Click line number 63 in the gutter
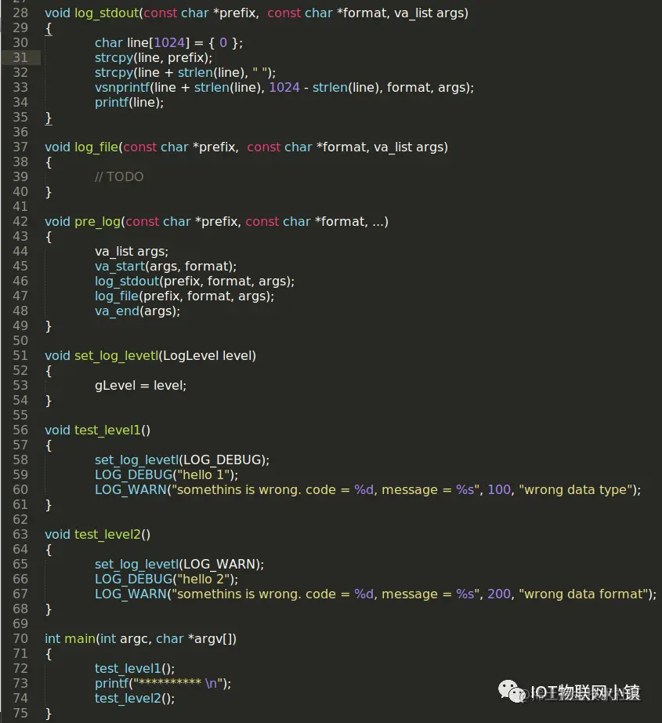Screen dimensions: 662x723 (x=20, y=535)
